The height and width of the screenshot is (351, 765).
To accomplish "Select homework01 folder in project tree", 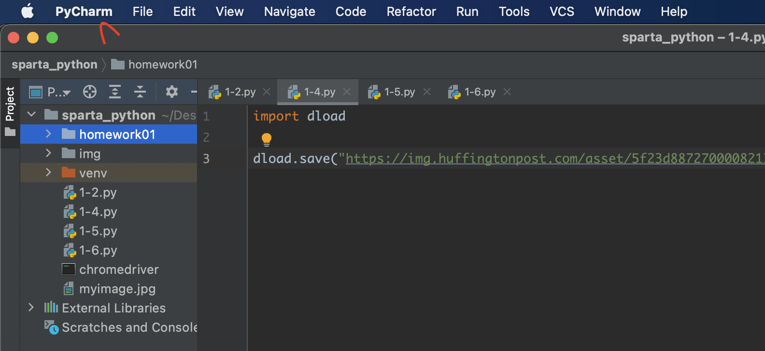I will (x=109, y=134).
